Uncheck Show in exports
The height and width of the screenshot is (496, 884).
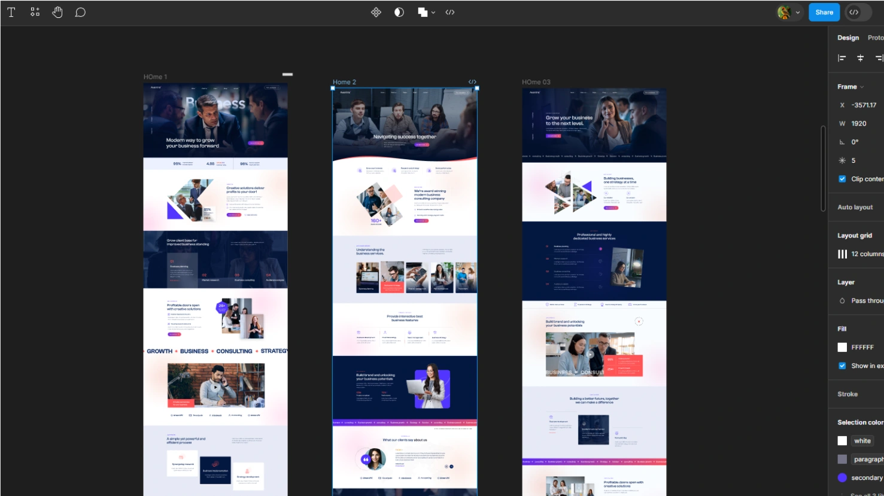(x=842, y=366)
